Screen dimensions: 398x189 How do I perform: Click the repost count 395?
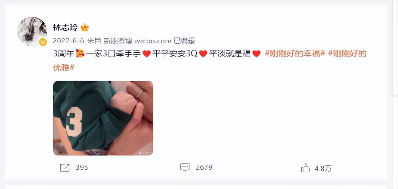pyautogui.click(x=82, y=168)
